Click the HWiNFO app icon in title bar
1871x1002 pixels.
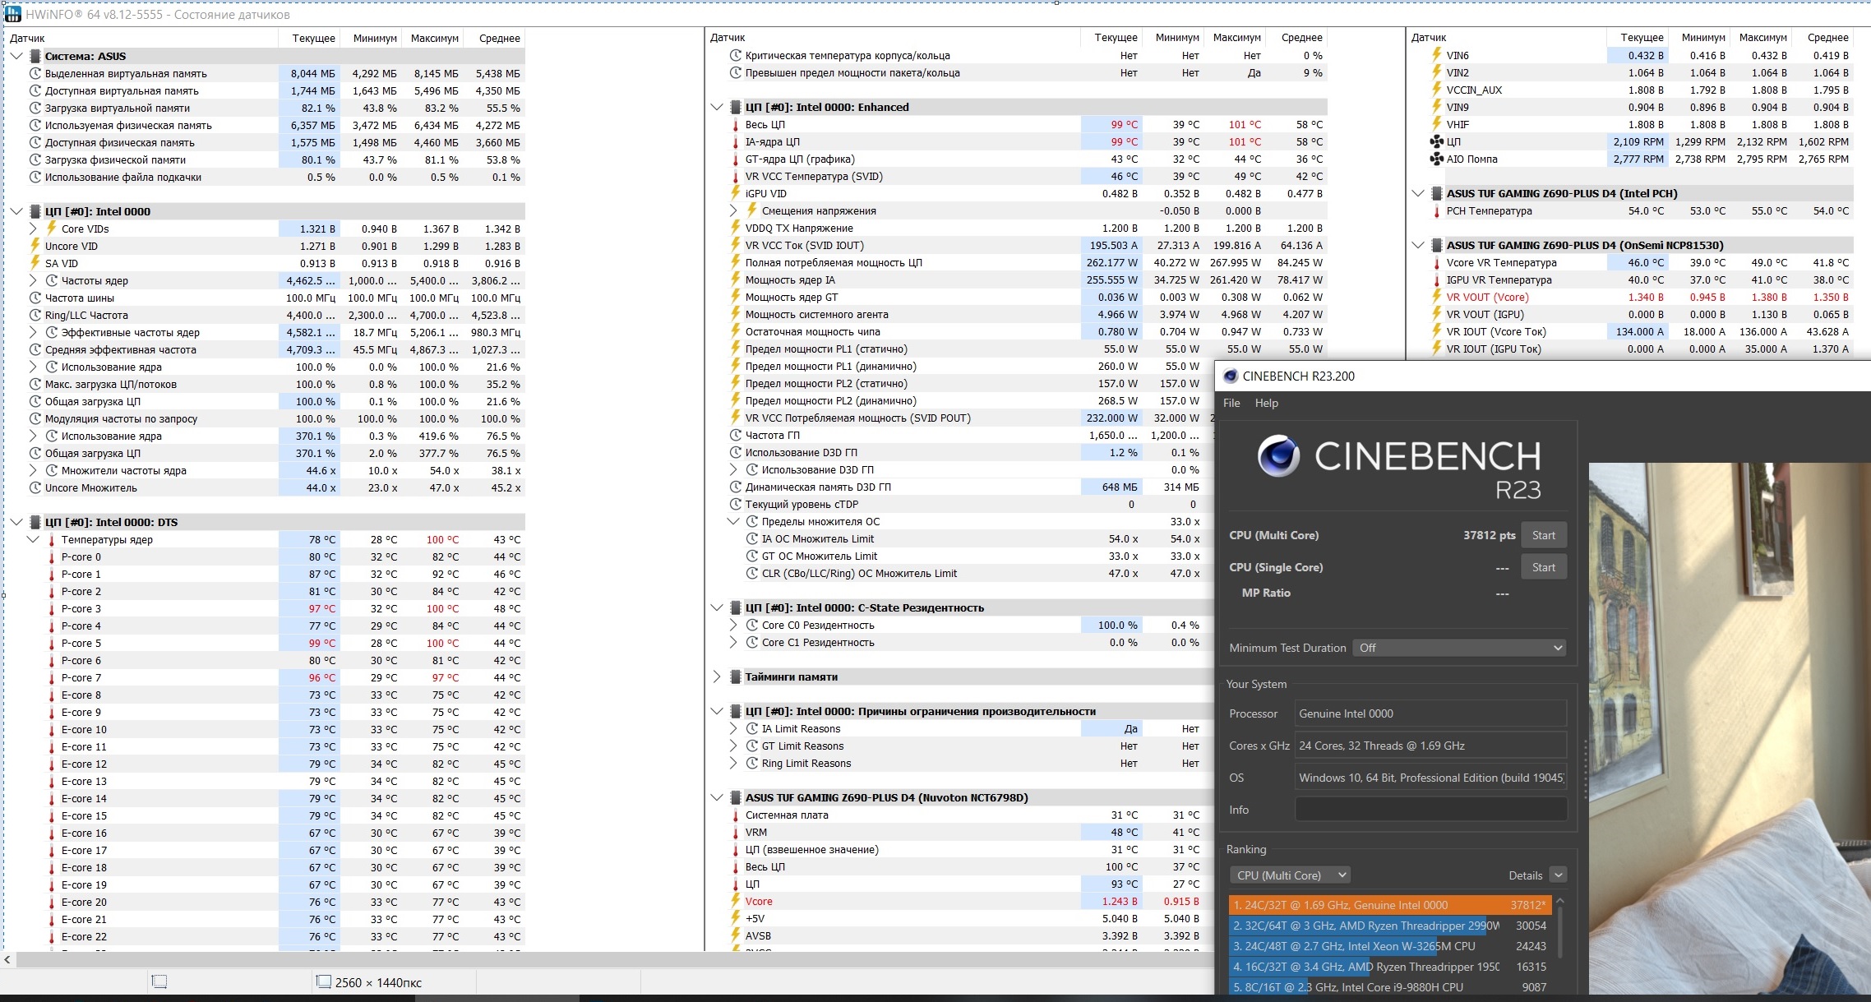click(x=12, y=14)
